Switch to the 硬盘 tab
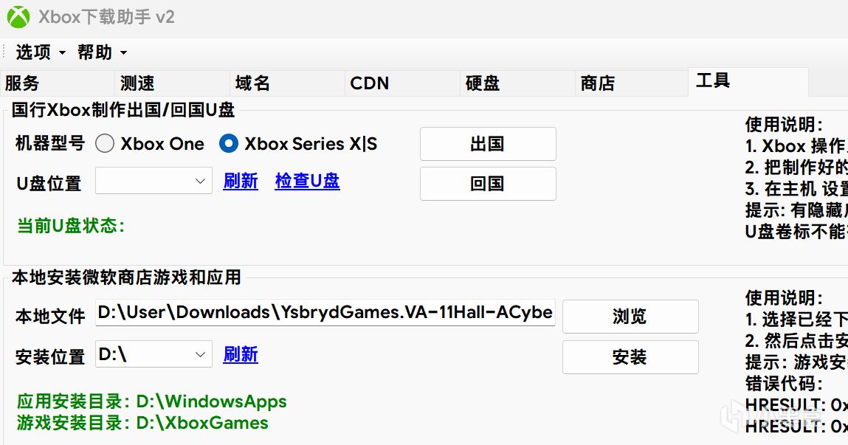 (x=483, y=83)
